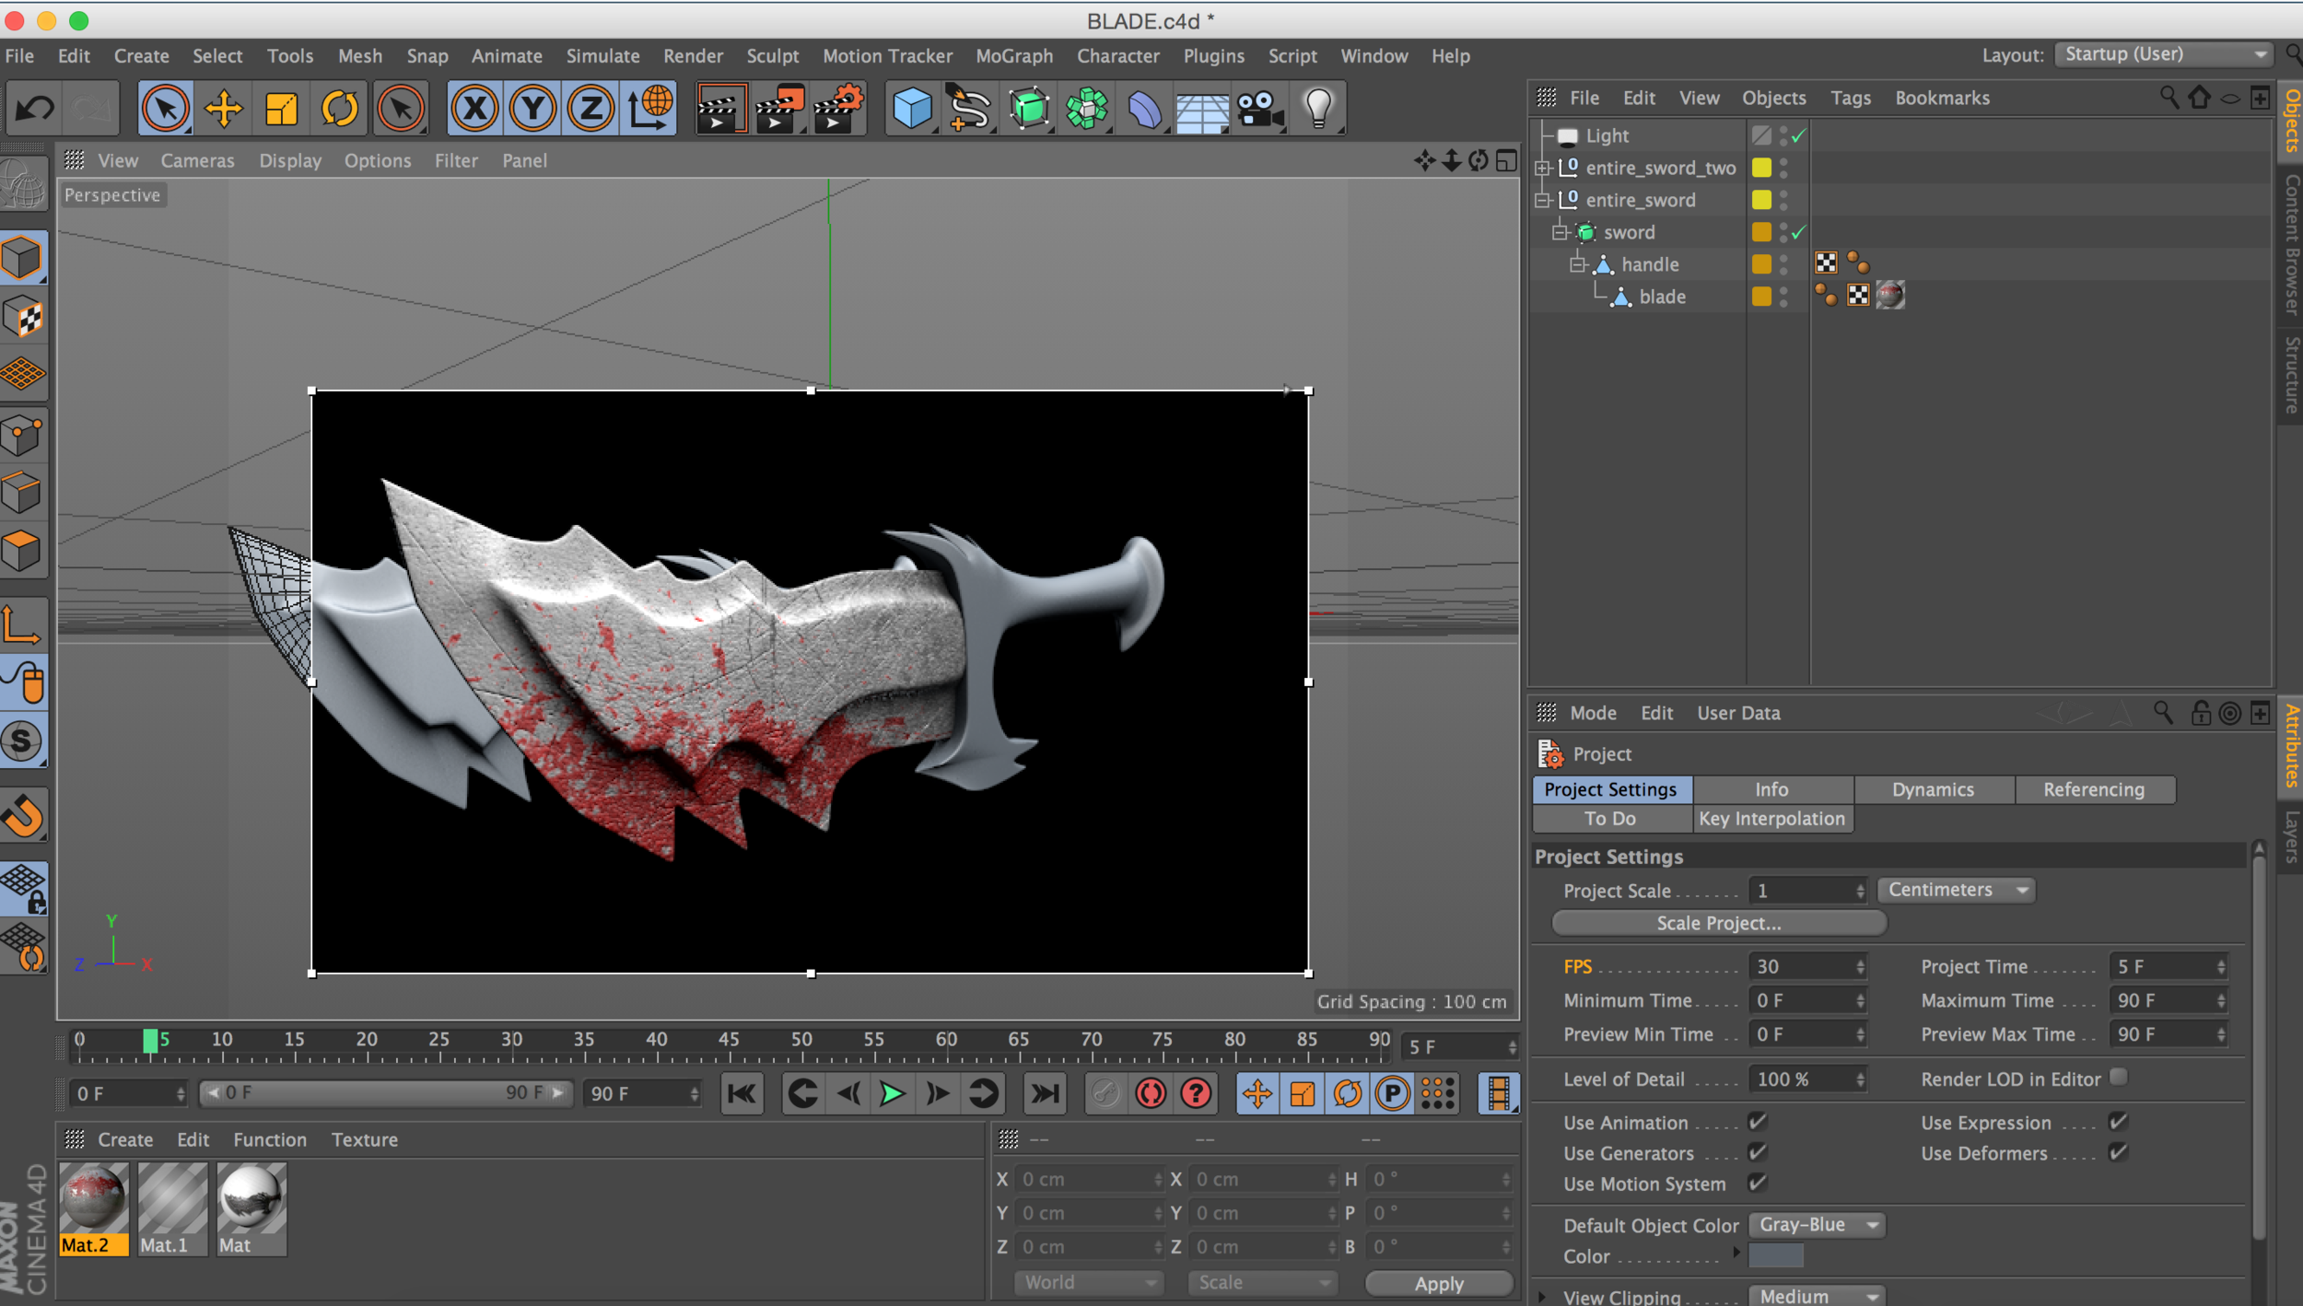Add a Cube primitive object

coord(912,109)
